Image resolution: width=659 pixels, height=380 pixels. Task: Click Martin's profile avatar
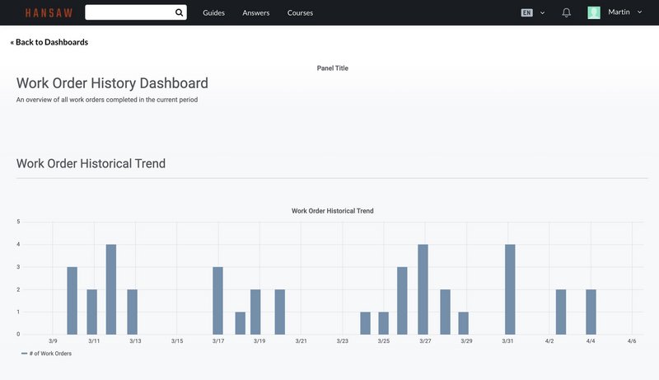(x=594, y=12)
